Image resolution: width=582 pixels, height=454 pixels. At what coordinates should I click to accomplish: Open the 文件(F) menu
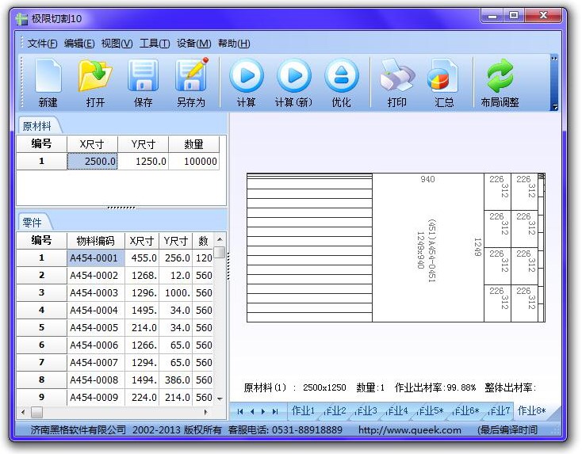(x=42, y=44)
